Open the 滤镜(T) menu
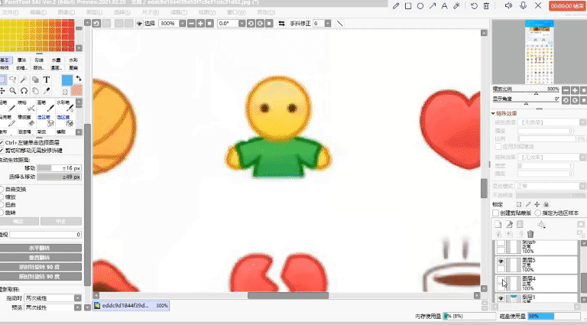This screenshot has height=325, width=587. (179, 12)
